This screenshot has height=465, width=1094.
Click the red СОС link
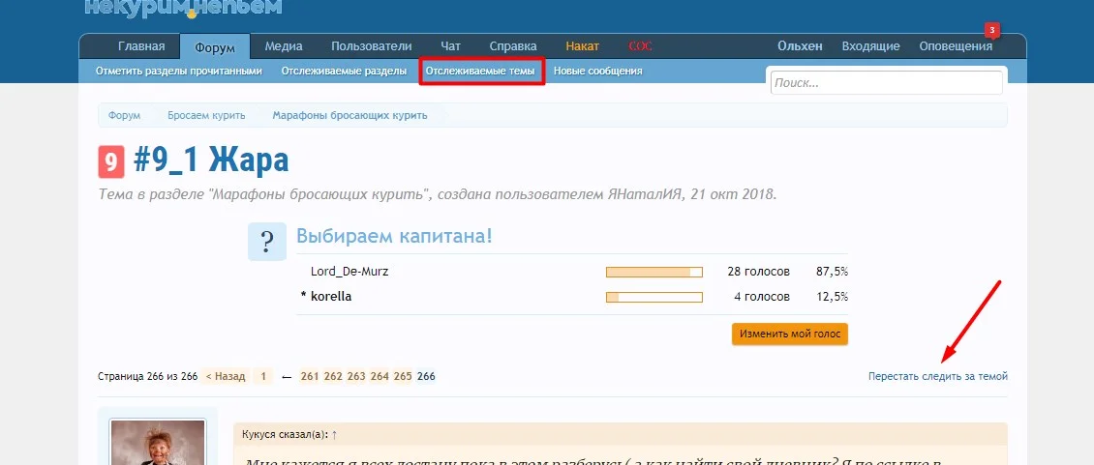click(x=640, y=46)
